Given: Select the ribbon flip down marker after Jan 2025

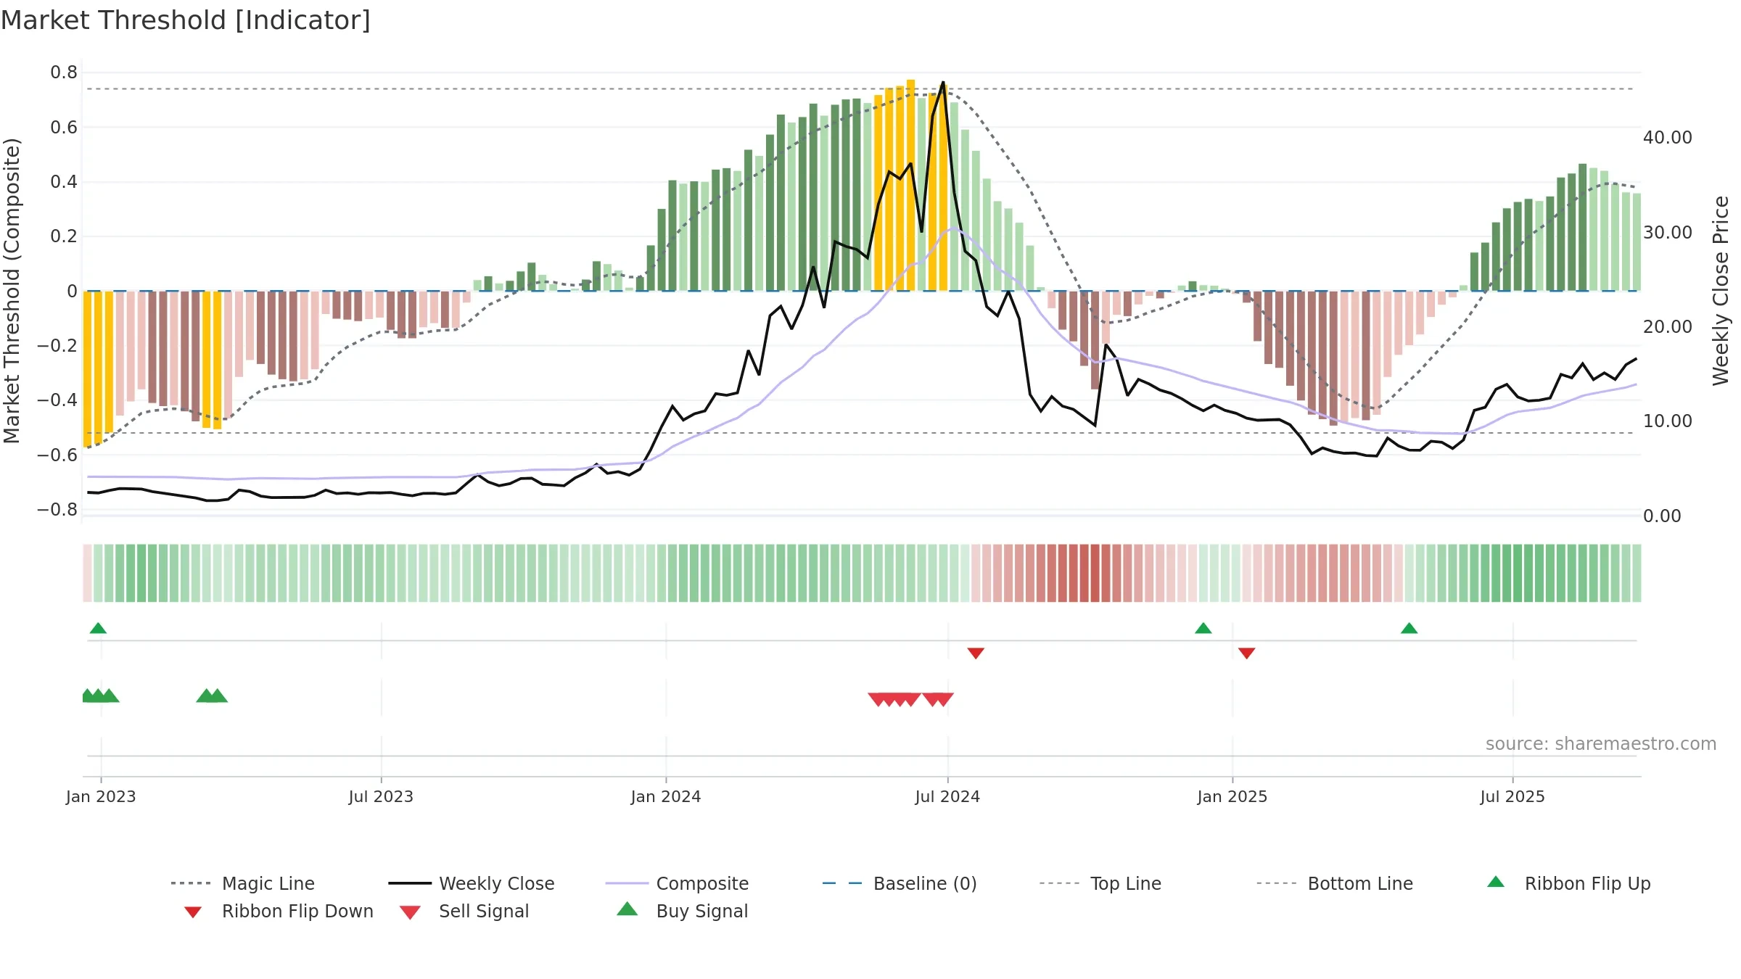Looking at the screenshot, I should pyautogui.click(x=1247, y=653).
